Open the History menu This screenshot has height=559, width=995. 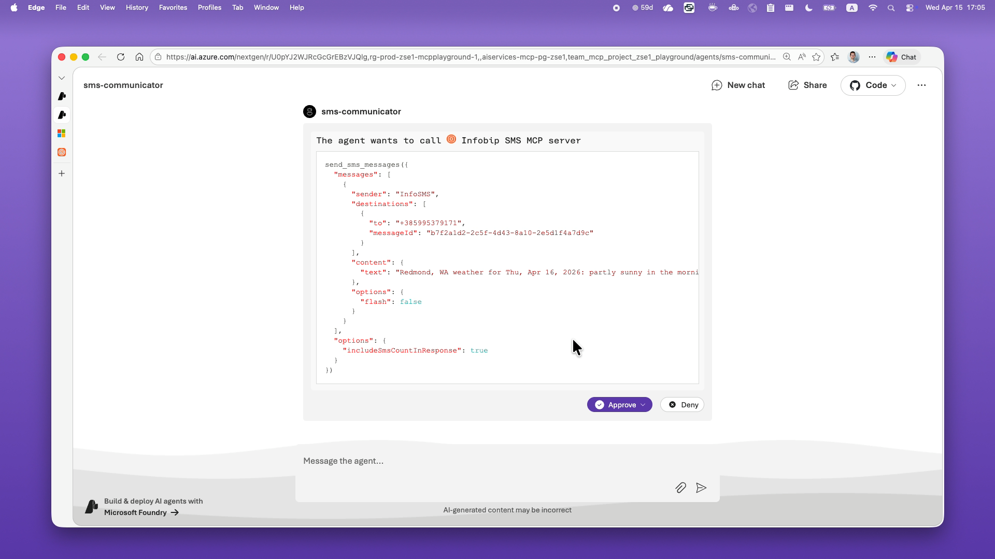coord(137,7)
